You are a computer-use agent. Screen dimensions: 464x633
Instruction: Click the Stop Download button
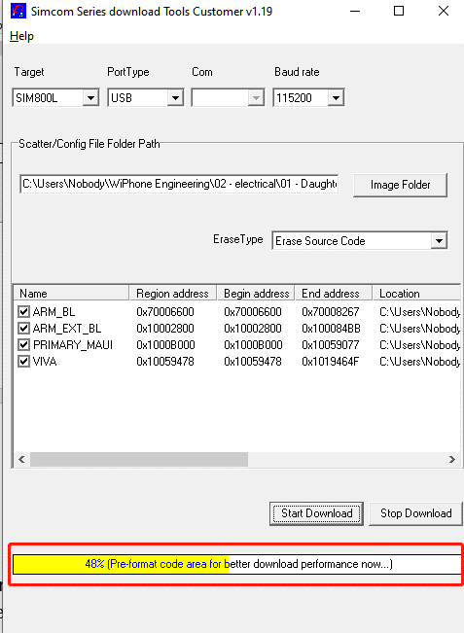(416, 513)
